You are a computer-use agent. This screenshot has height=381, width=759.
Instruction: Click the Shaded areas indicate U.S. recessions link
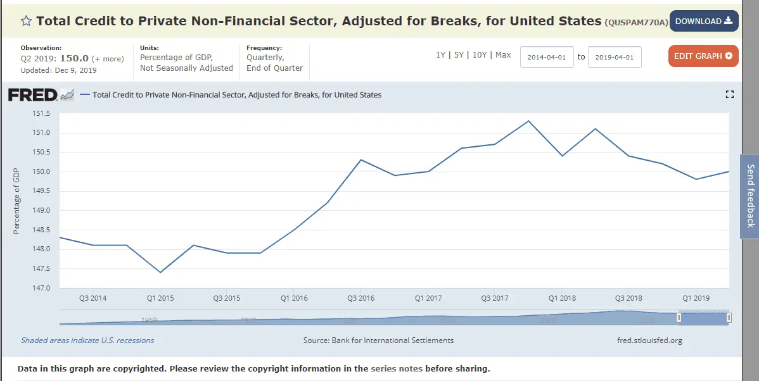coord(87,340)
